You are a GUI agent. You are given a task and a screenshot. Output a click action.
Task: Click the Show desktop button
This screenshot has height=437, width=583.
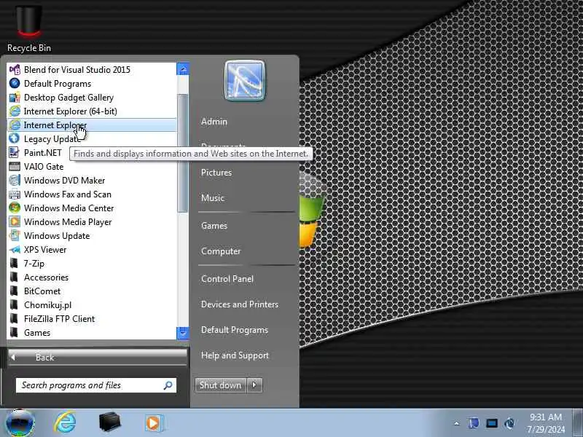coord(577,423)
